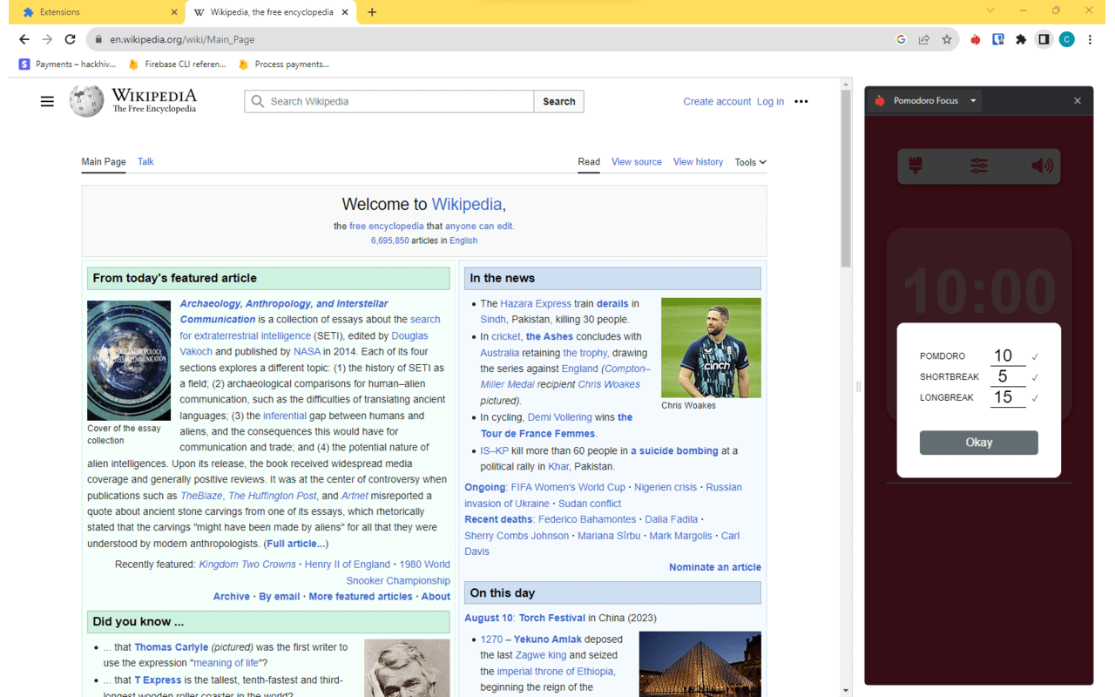The width and height of the screenshot is (1115, 697).
Task: Open FIFA Women's World Cup link
Action: point(568,487)
